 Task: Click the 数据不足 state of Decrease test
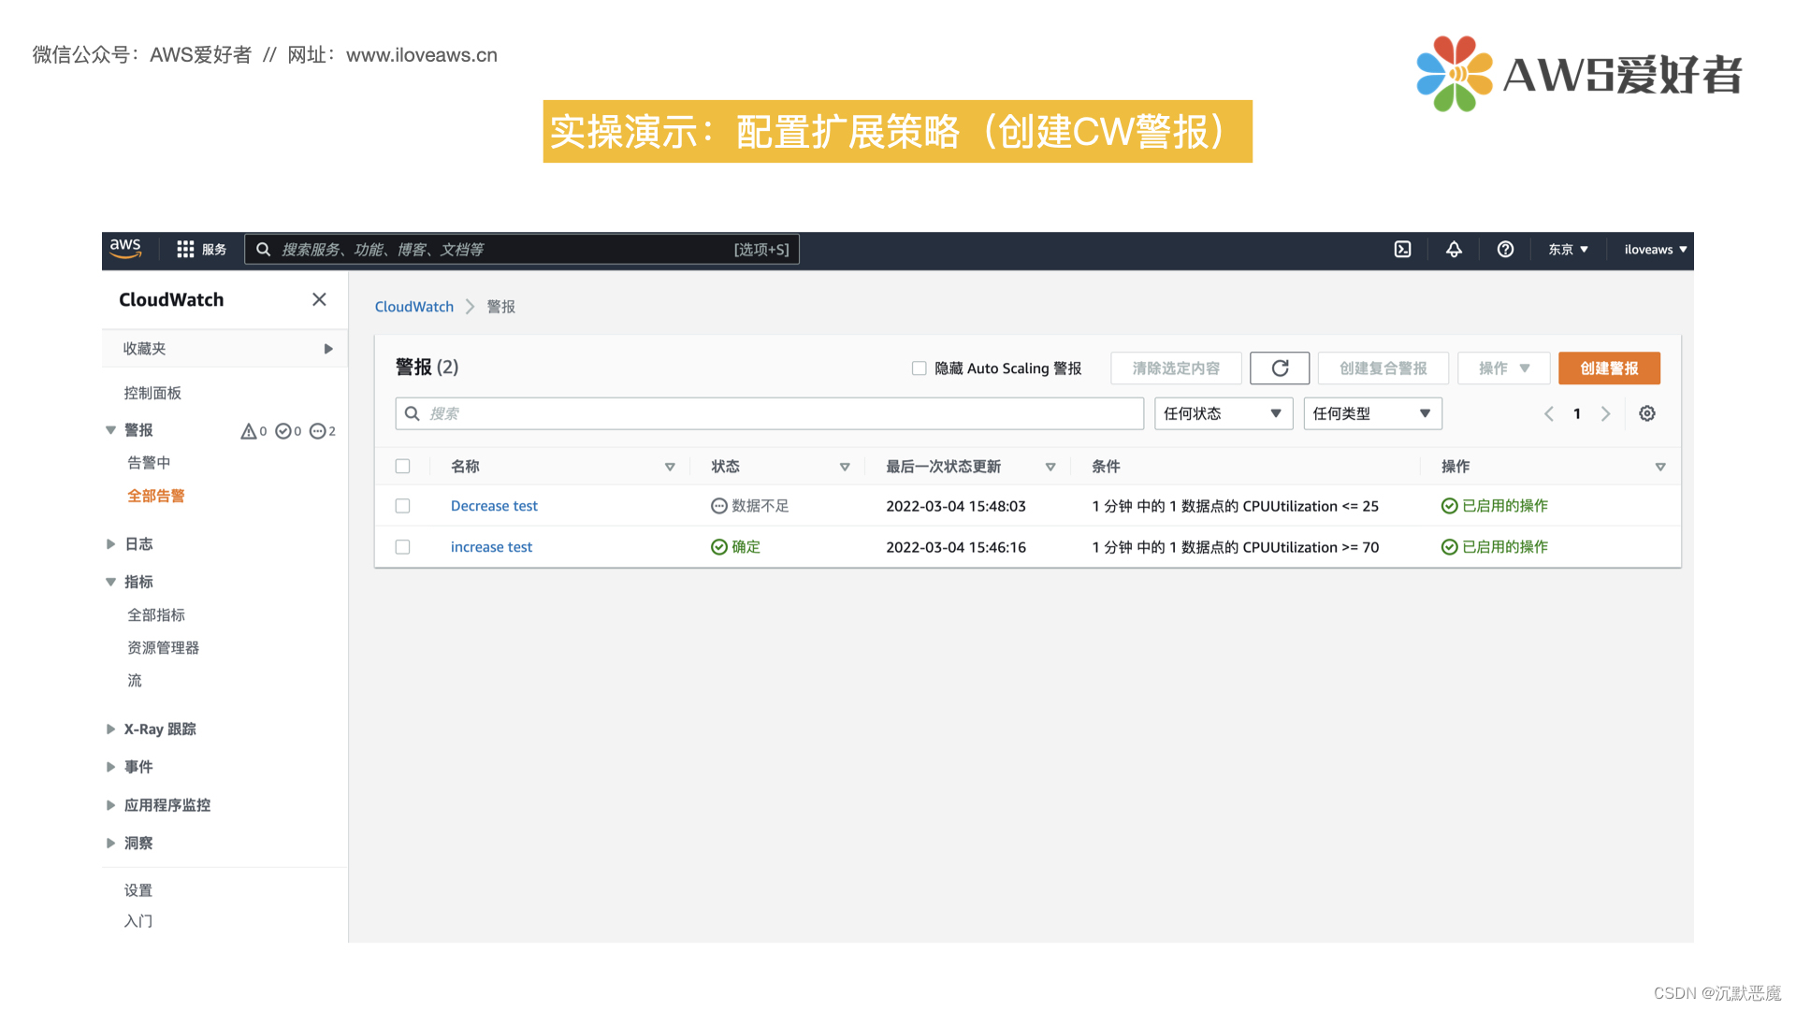tap(750, 506)
